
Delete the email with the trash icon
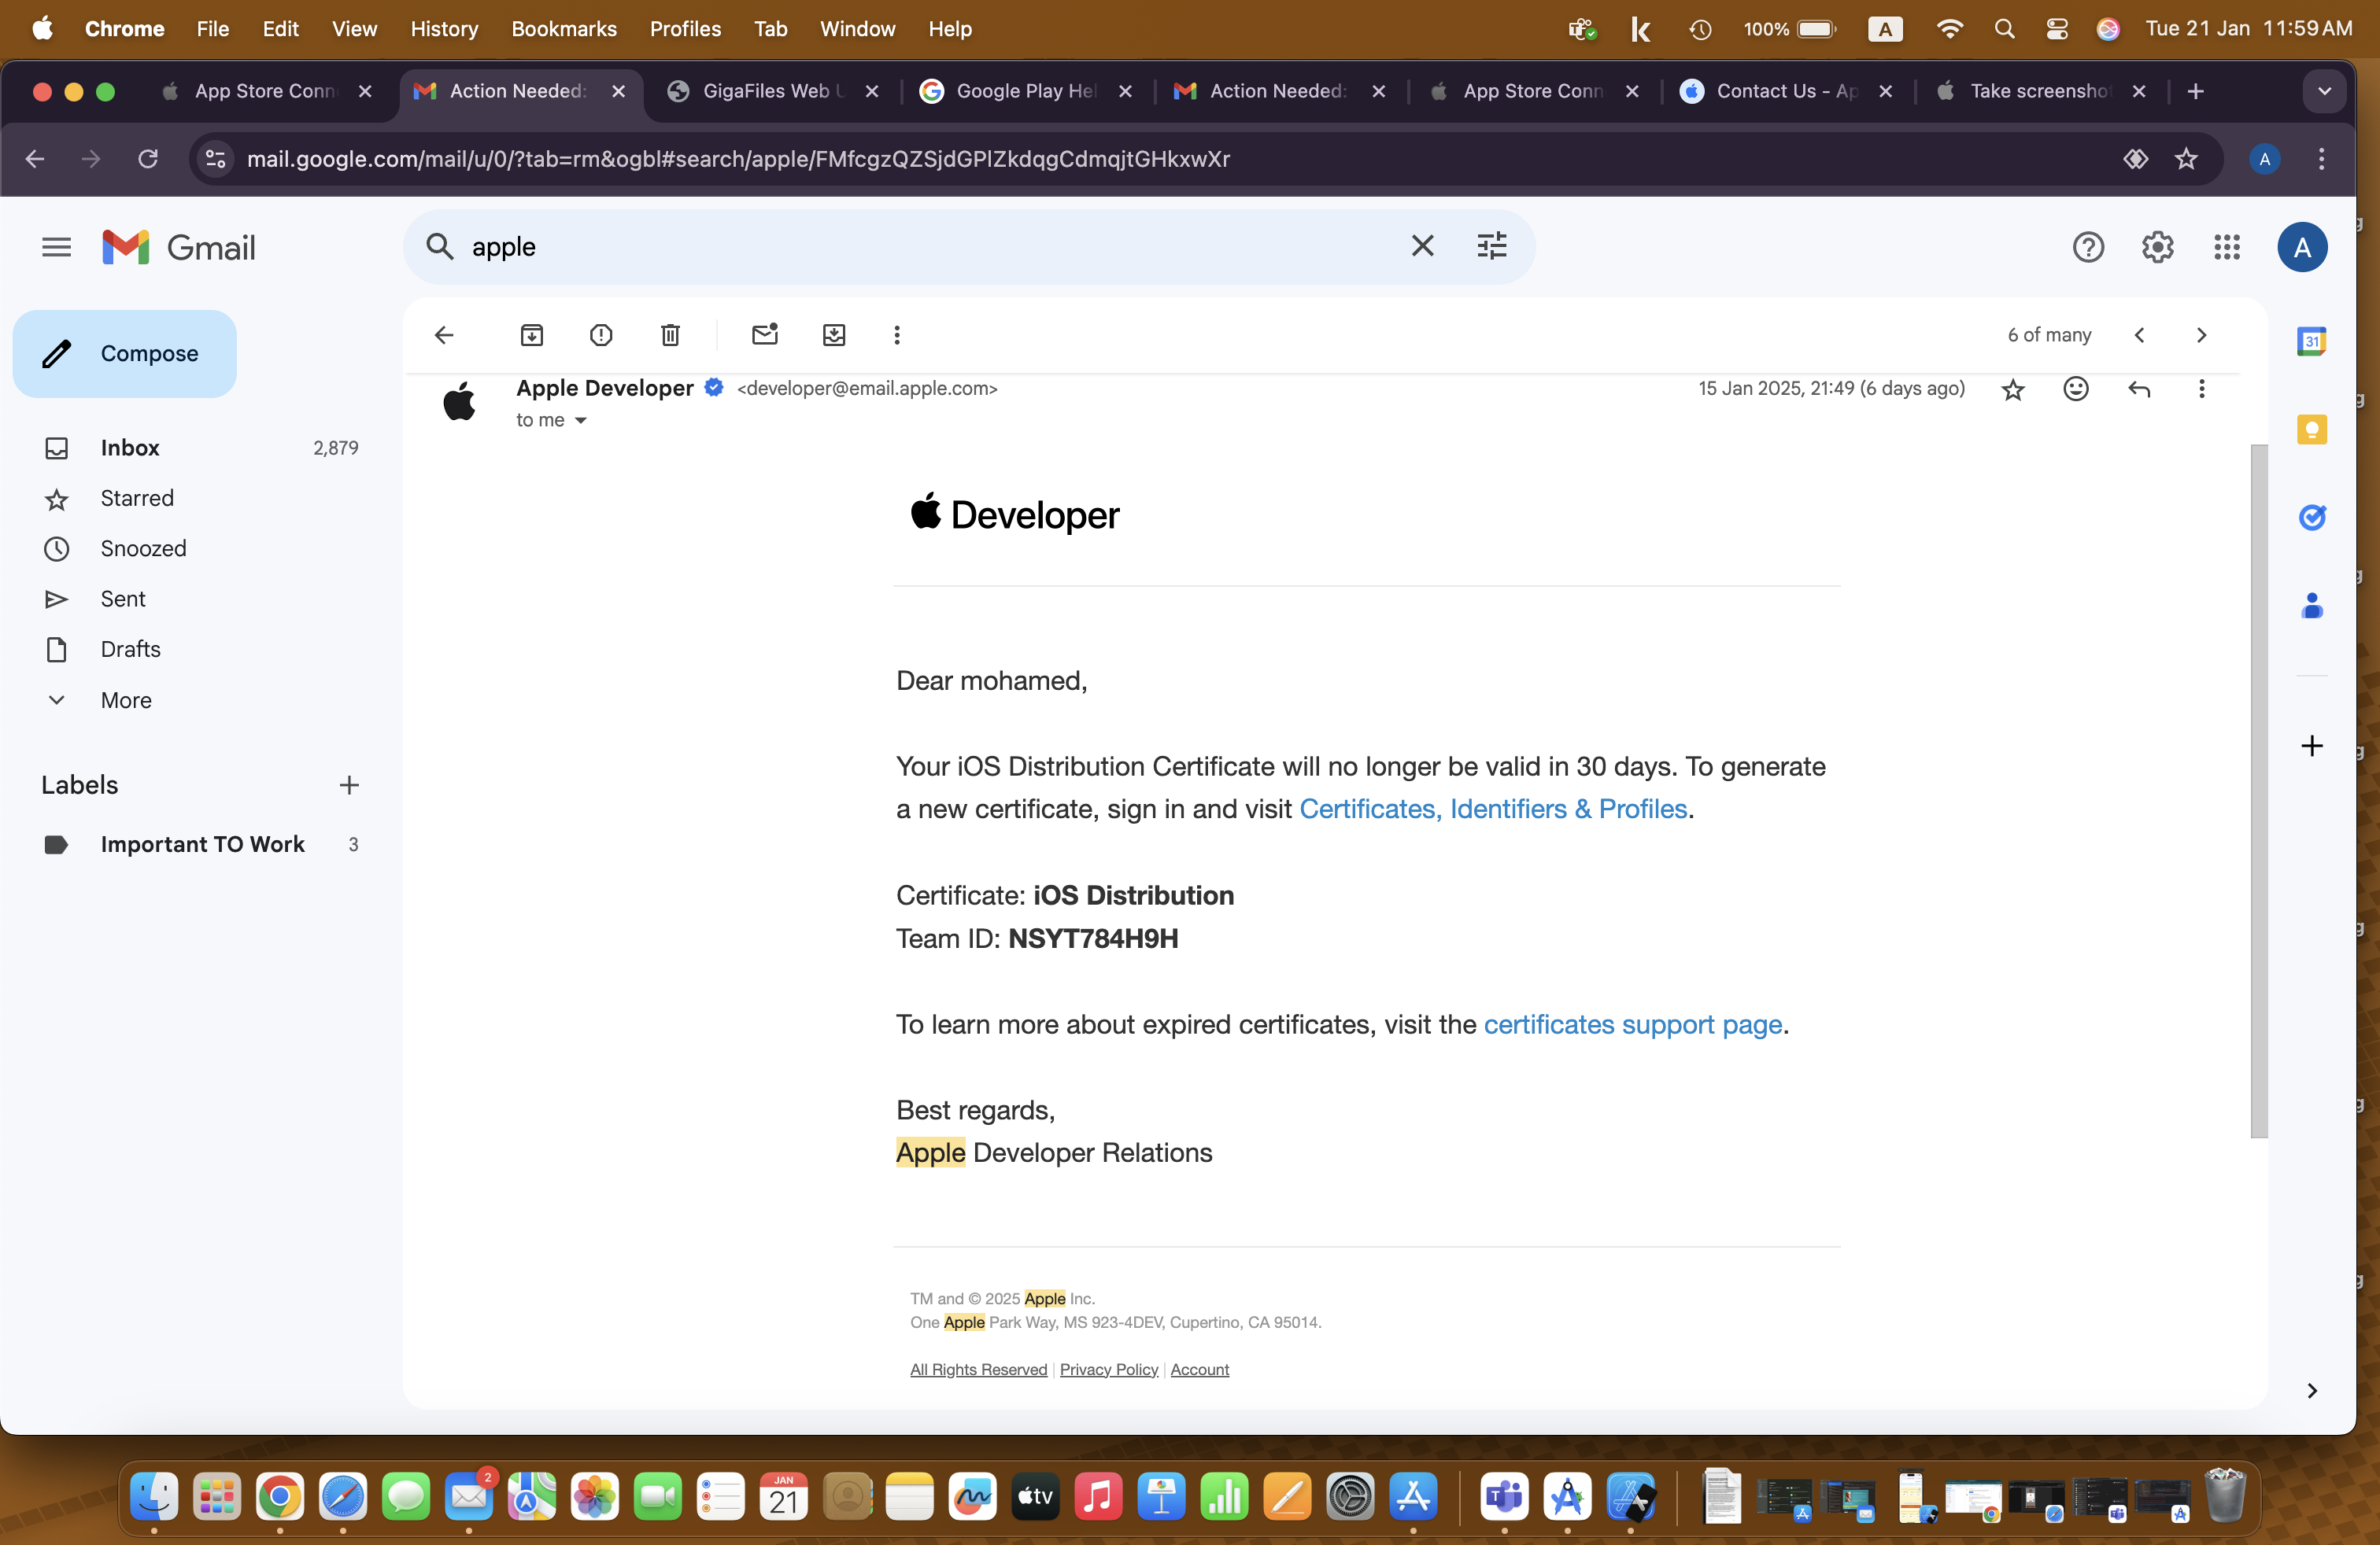pos(670,335)
